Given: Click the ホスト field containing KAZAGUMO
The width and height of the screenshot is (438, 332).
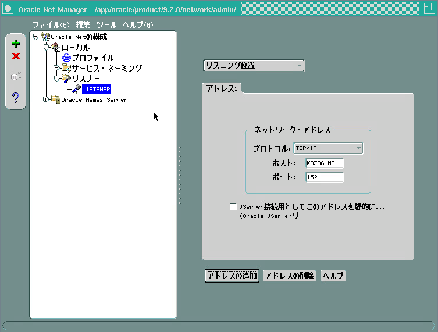Looking at the screenshot, I should 325,163.
